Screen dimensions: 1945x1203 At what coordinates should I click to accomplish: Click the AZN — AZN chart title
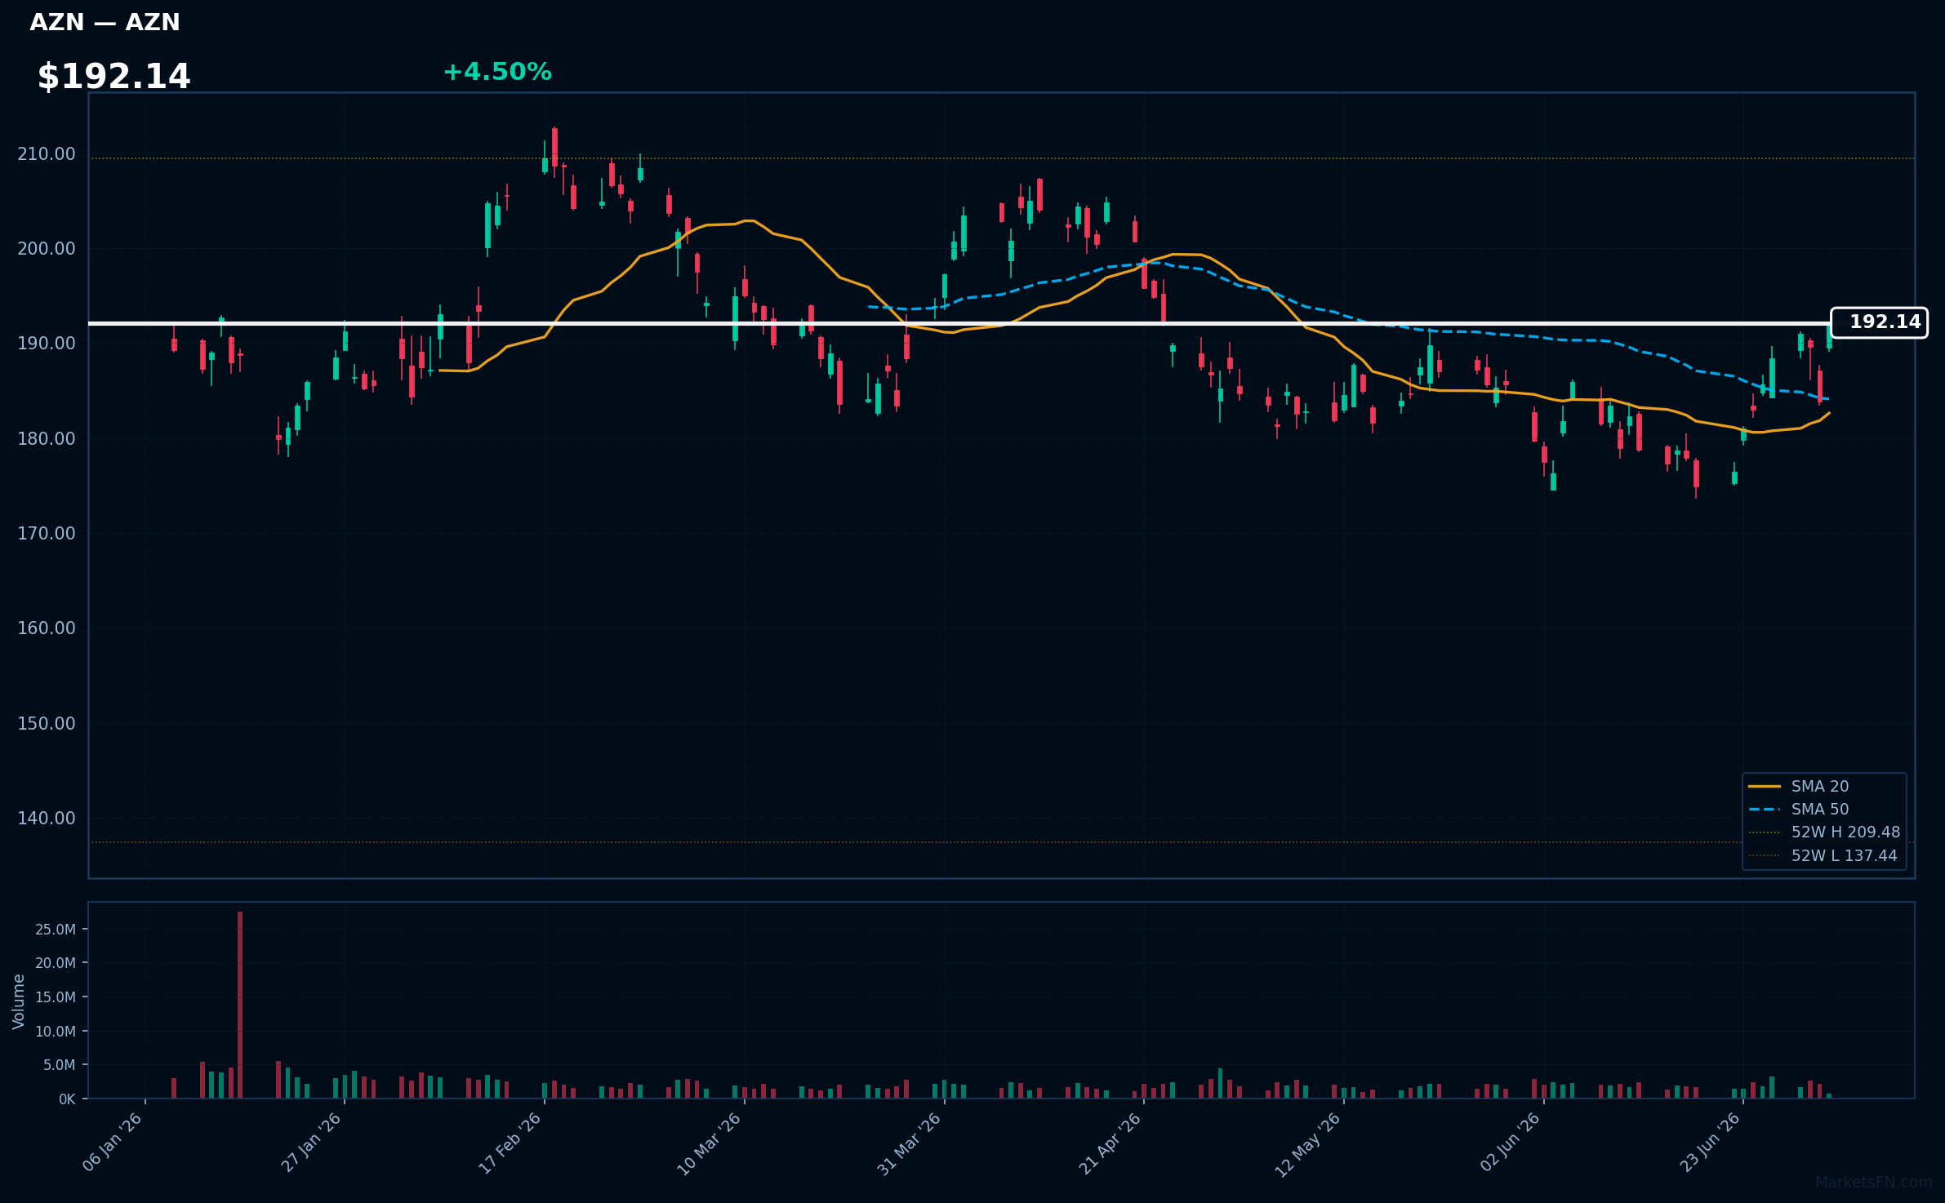point(105,22)
